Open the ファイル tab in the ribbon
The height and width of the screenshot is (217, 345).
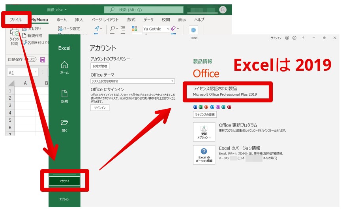[x=16, y=20]
